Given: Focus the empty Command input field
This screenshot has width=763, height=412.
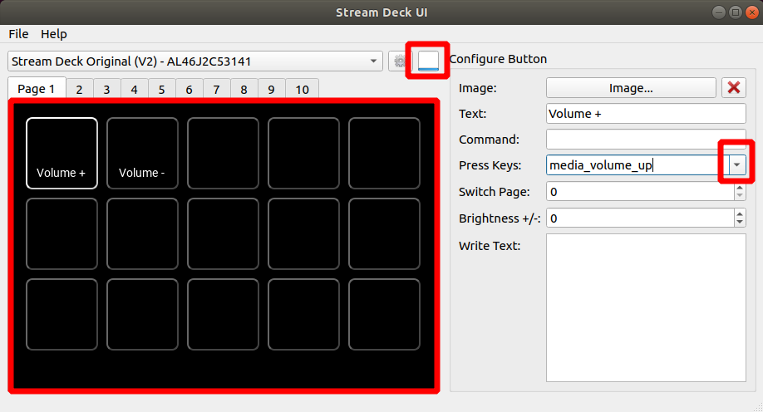Looking at the screenshot, I should pos(646,139).
